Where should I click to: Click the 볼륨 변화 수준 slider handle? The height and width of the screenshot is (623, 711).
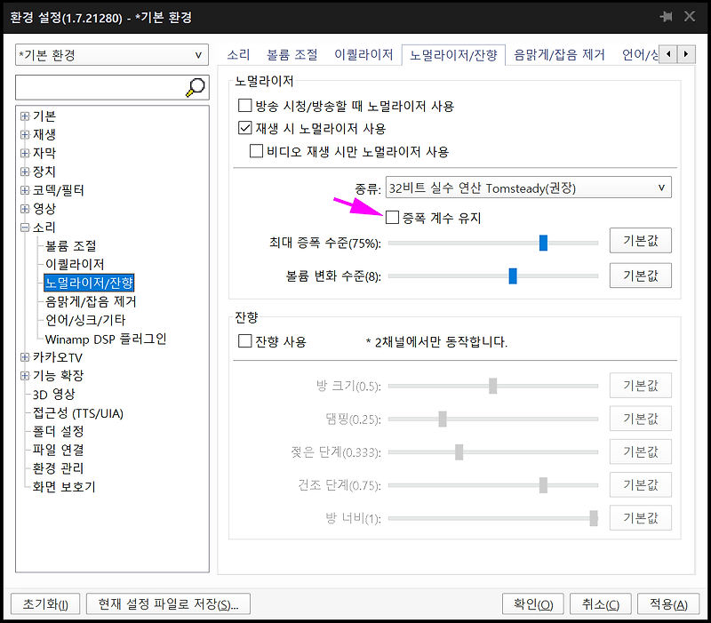[x=513, y=276]
